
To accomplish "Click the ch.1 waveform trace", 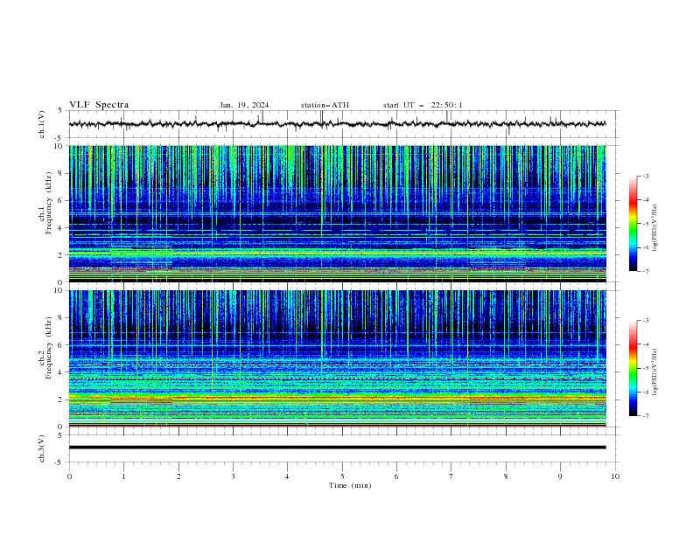I will pos(337,124).
